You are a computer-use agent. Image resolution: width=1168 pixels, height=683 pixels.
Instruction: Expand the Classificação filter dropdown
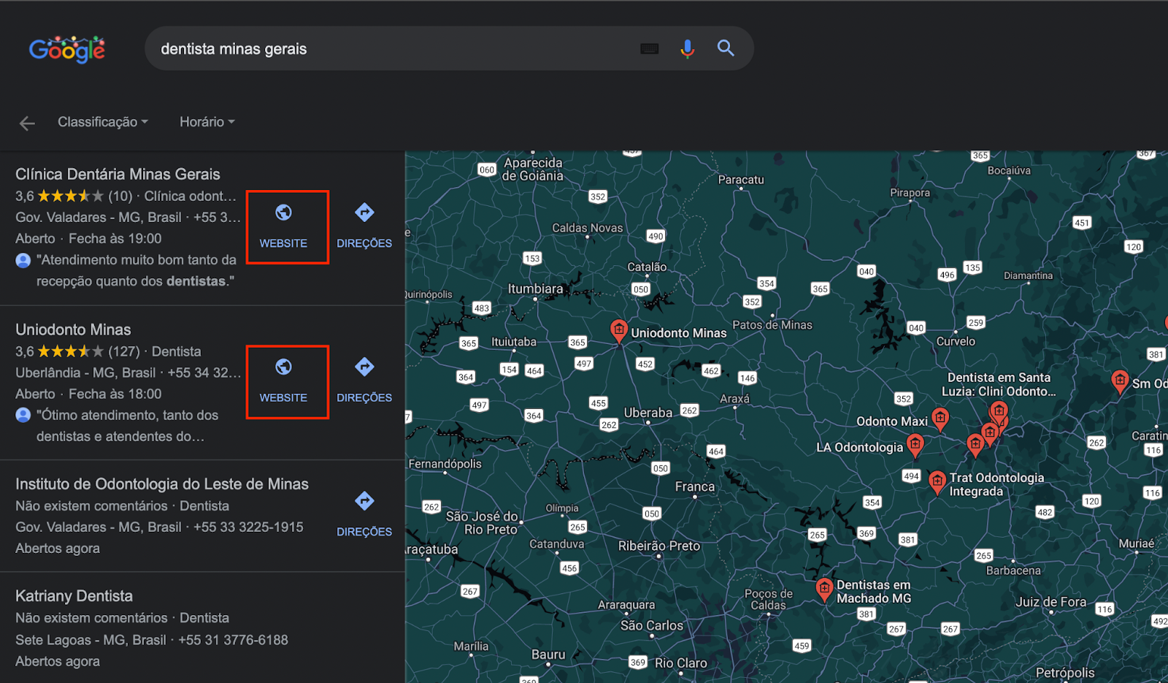click(103, 122)
